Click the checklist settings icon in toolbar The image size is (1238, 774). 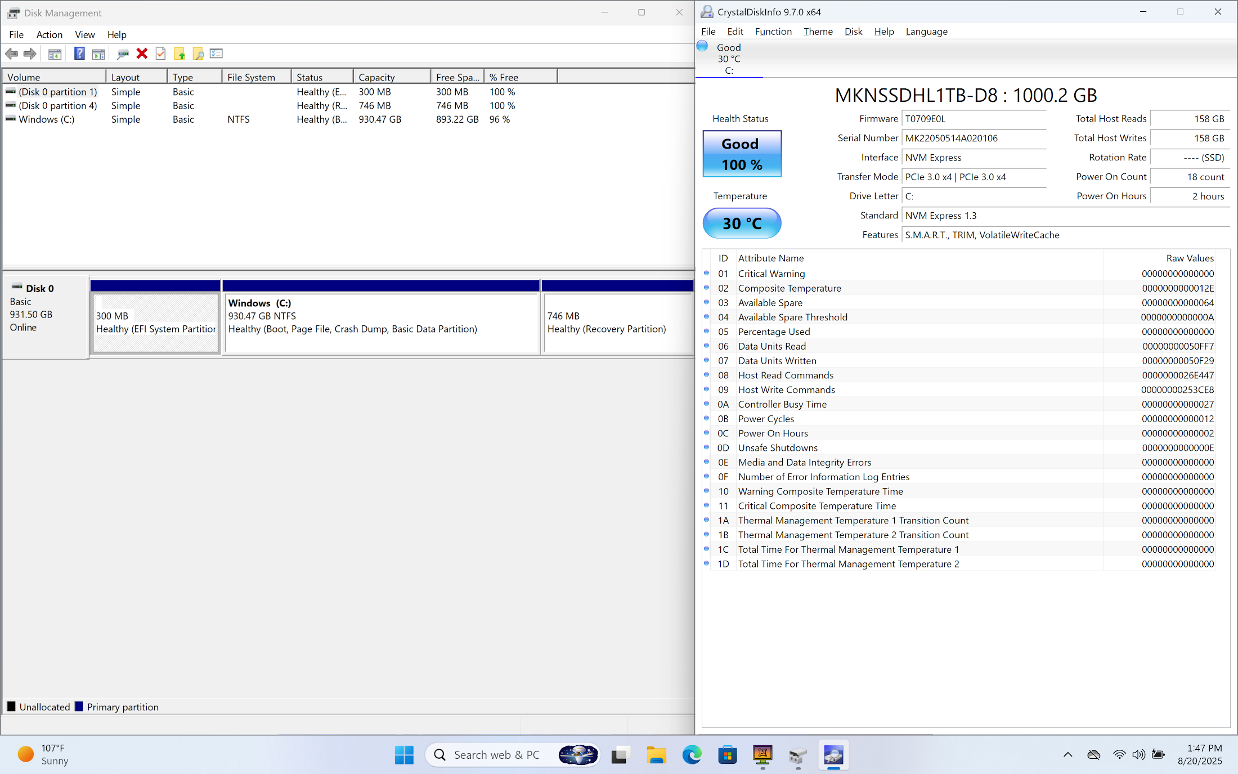217,54
